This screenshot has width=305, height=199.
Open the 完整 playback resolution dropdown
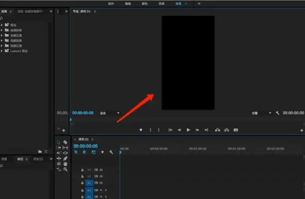pyautogui.click(x=261, y=113)
